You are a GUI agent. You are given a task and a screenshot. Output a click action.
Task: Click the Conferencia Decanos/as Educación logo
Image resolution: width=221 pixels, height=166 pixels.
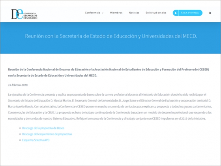24,14
